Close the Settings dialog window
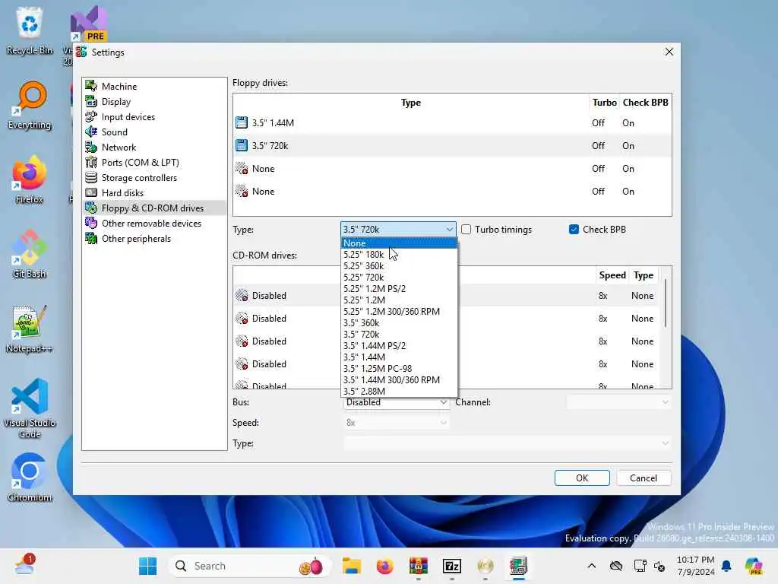The height and width of the screenshot is (584, 778). pos(669,52)
